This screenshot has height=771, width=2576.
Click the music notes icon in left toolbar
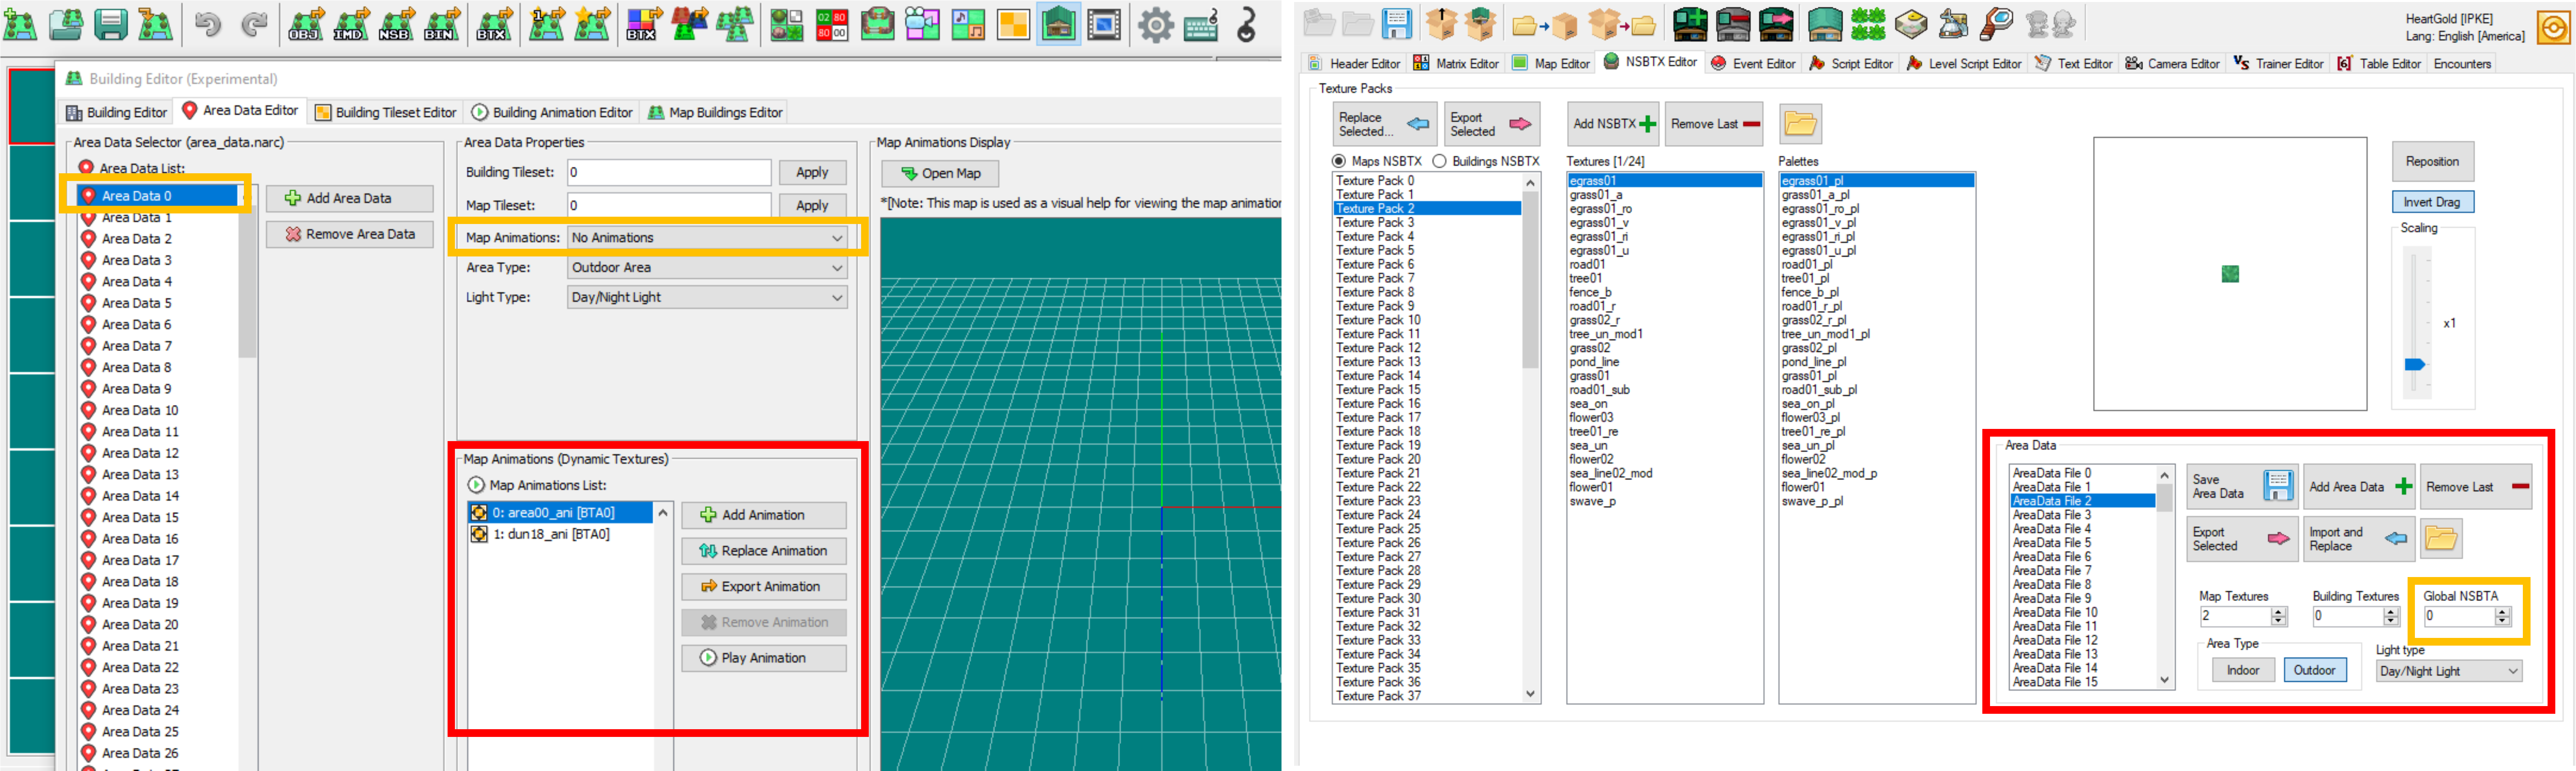[x=967, y=25]
